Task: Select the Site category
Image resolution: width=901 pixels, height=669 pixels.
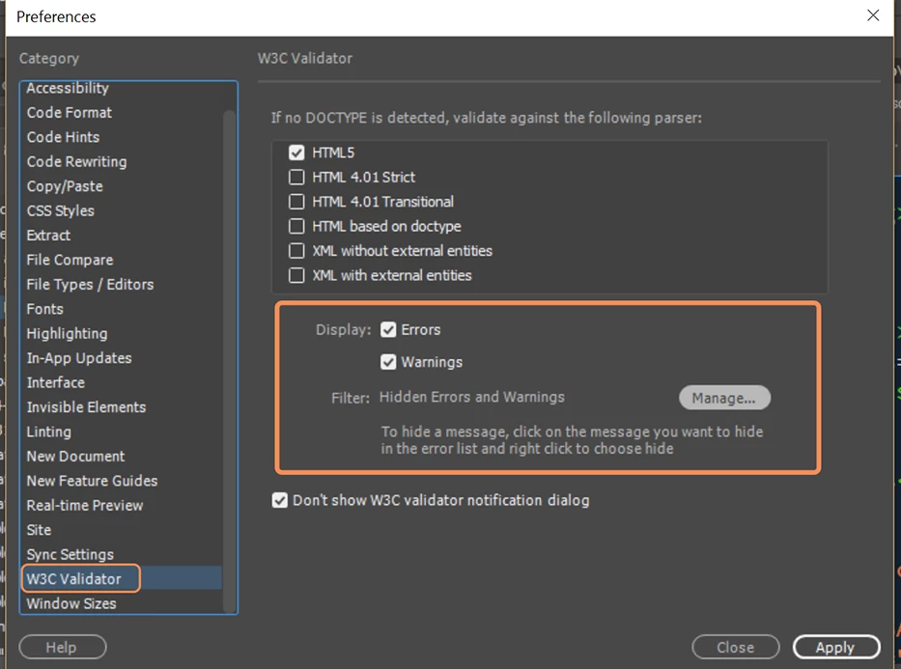Action: (x=122, y=530)
